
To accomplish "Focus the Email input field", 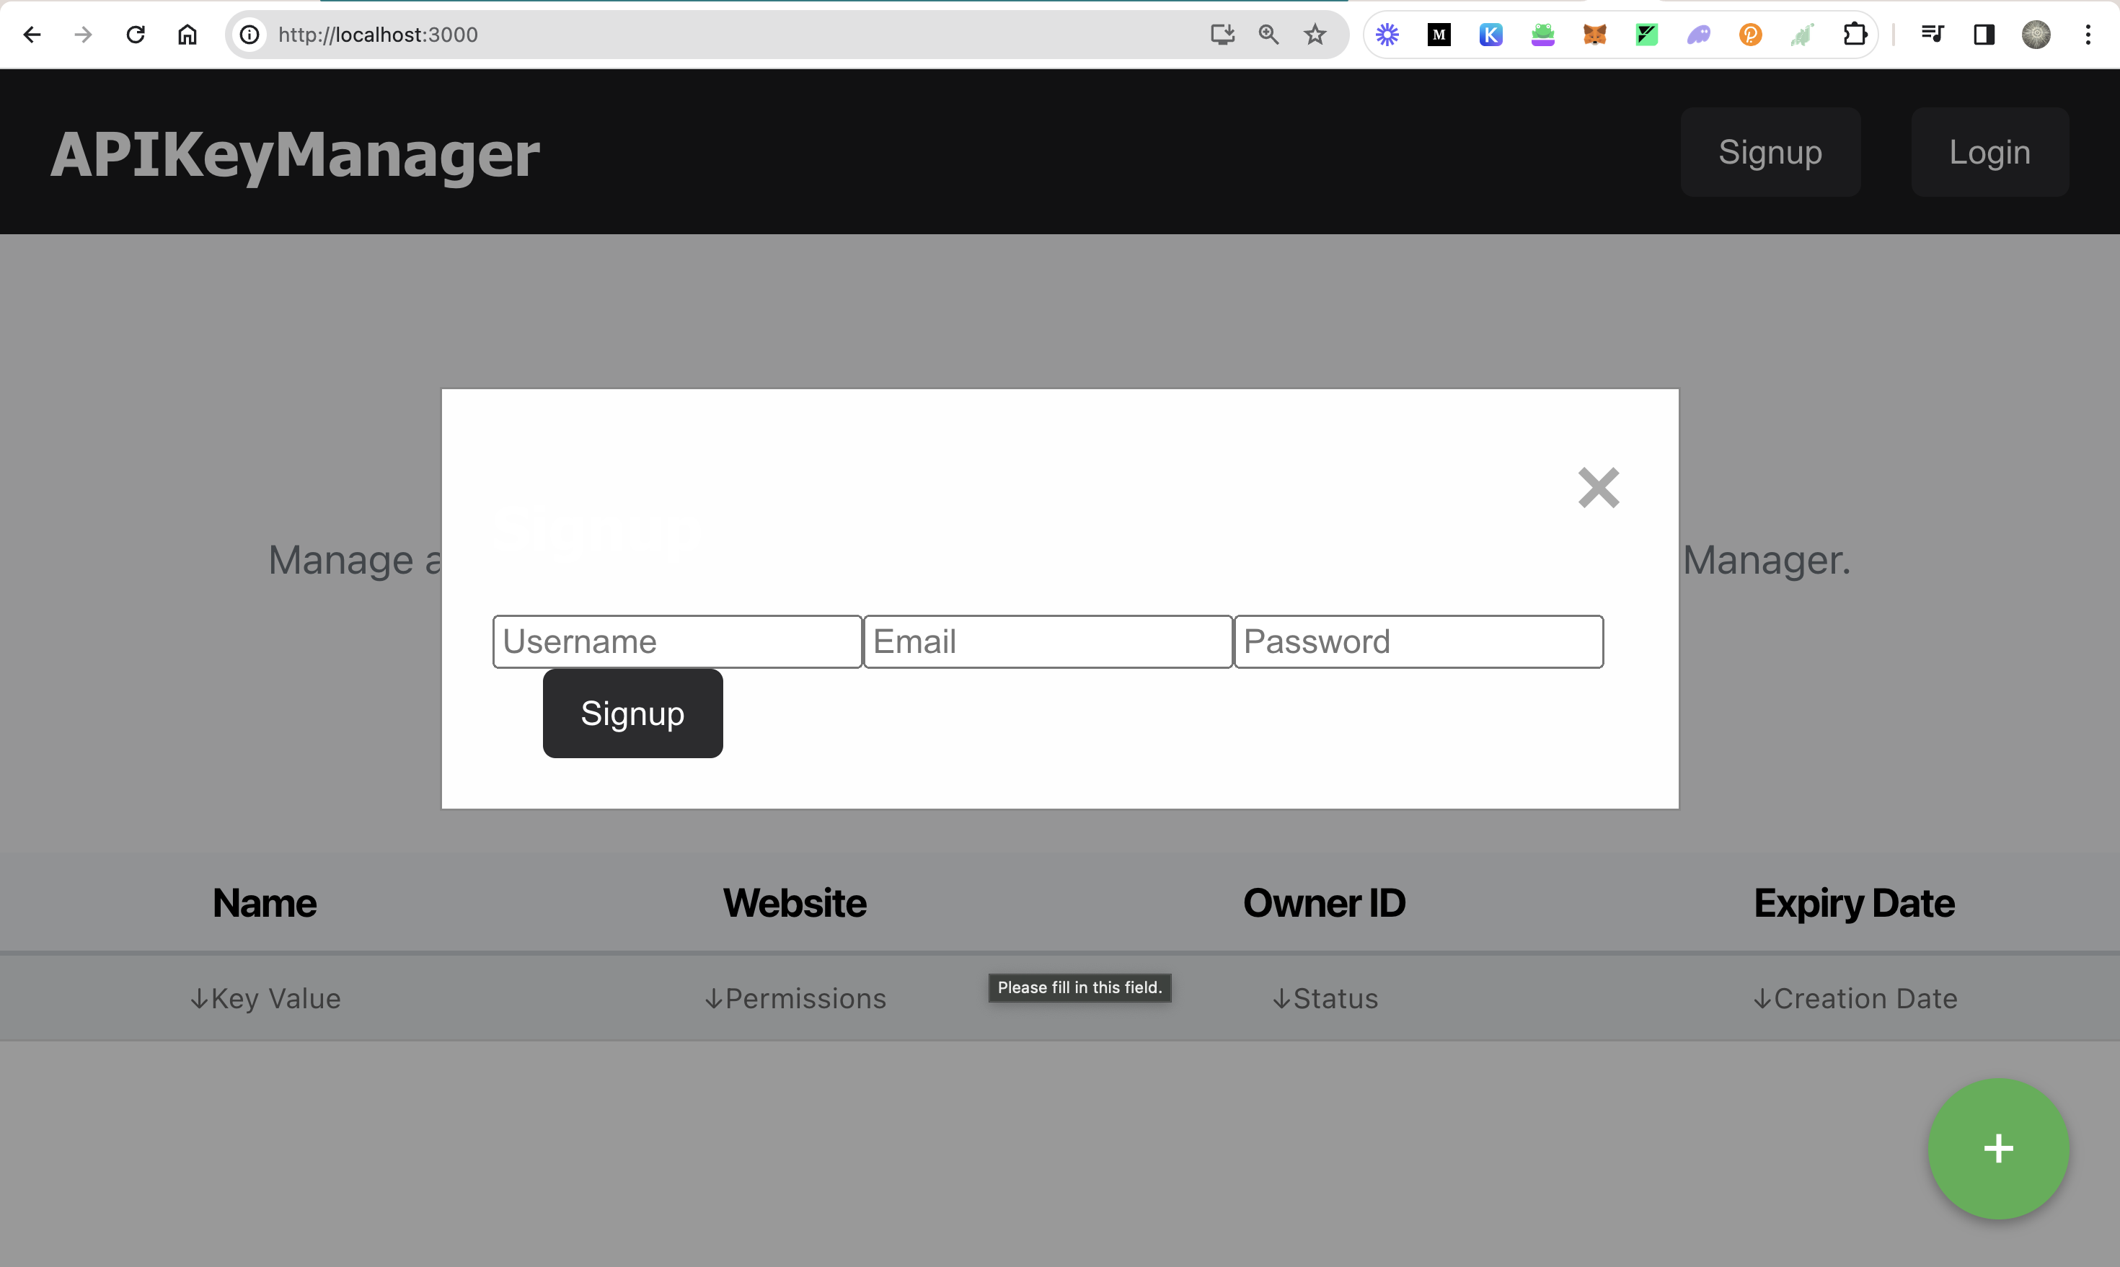I will (1048, 641).
